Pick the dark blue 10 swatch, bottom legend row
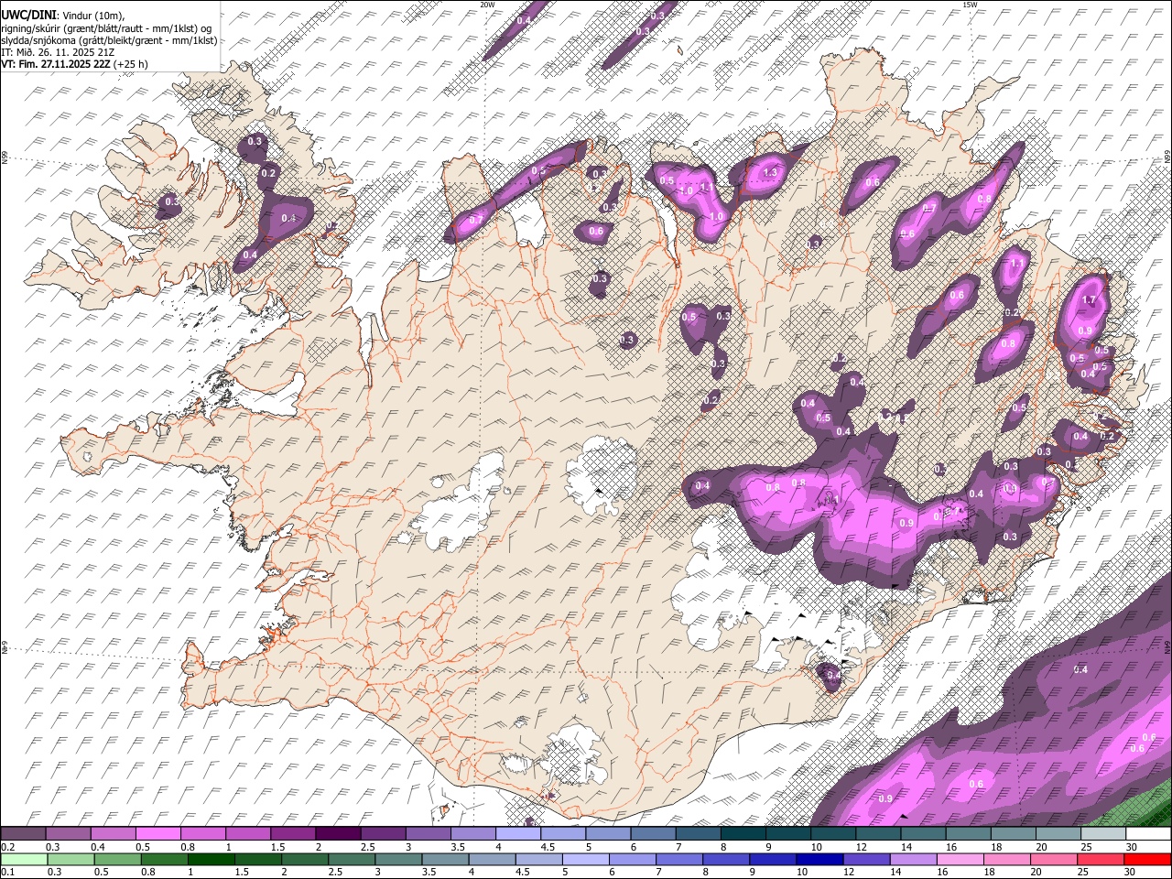This screenshot has width=1172, height=879. click(819, 859)
